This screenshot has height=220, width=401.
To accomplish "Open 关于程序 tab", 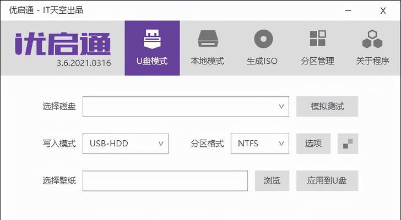I will point(372,48).
